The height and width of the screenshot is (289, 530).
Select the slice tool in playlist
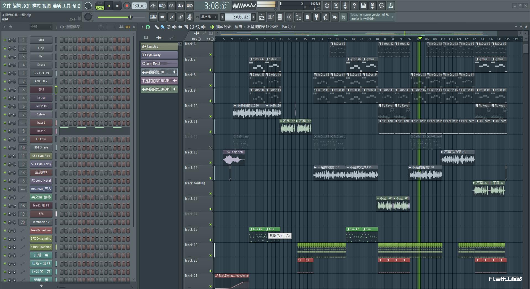186,27
